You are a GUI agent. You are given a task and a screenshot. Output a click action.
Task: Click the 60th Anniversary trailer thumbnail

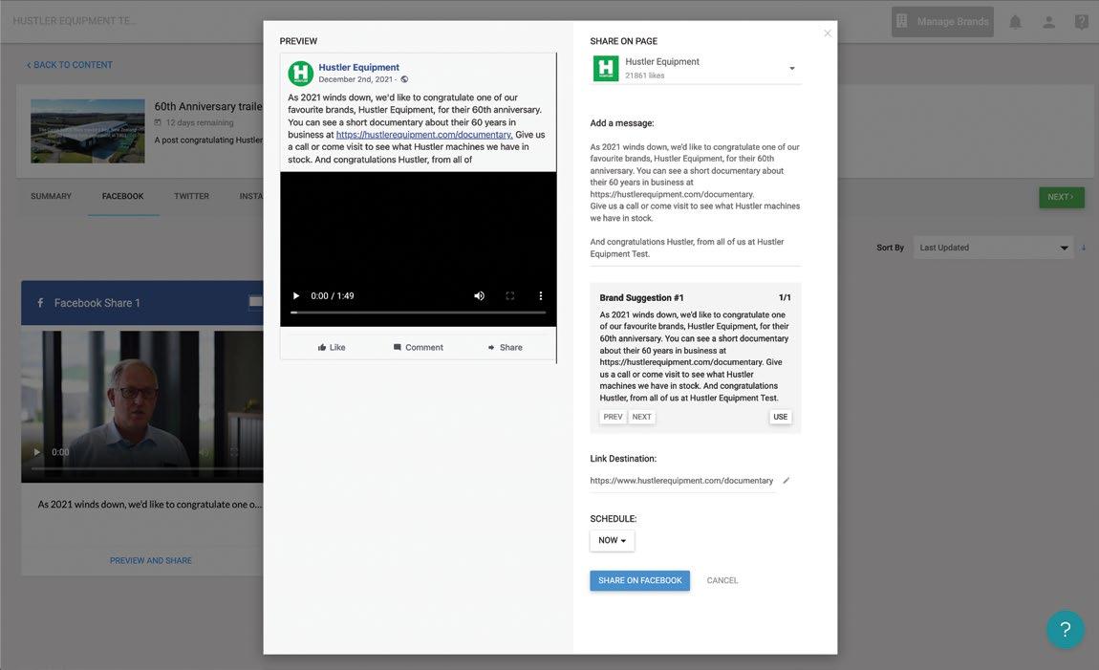(x=88, y=131)
